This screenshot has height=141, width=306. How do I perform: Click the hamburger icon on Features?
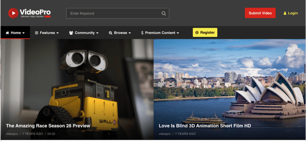(x=36, y=33)
